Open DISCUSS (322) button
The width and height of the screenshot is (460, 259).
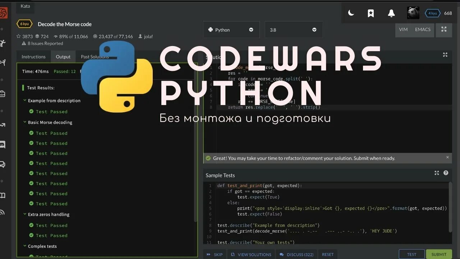point(296,254)
